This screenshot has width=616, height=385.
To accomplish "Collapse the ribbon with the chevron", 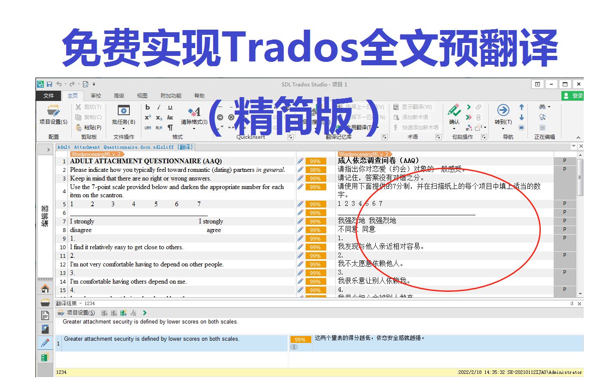I will [x=578, y=137].
